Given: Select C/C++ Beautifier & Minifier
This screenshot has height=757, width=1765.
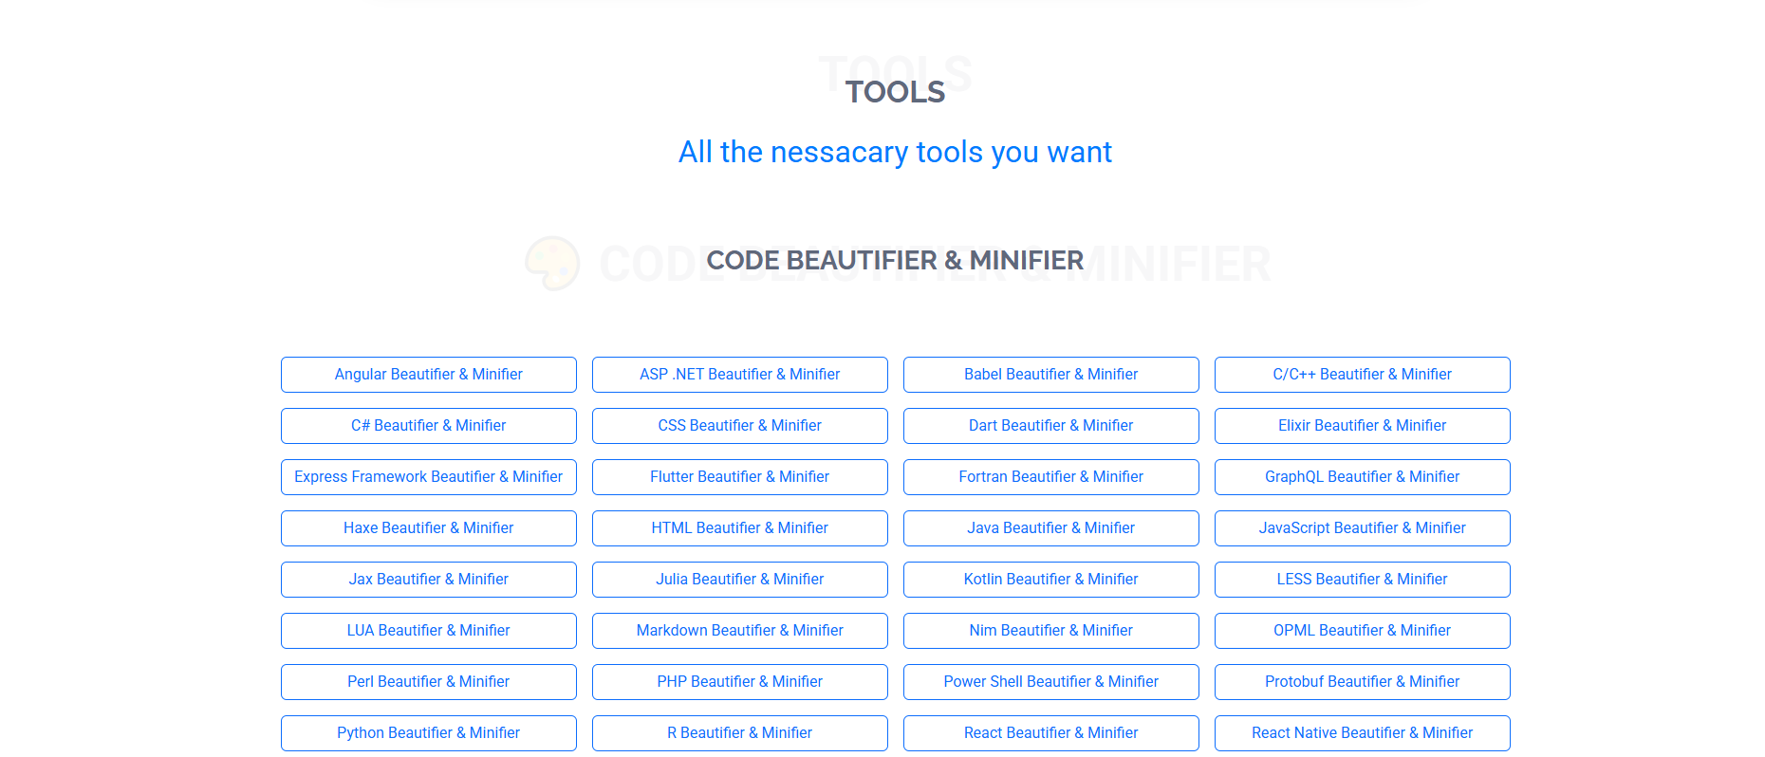Looking at the screenshot, I should (x=1363, y=375).
